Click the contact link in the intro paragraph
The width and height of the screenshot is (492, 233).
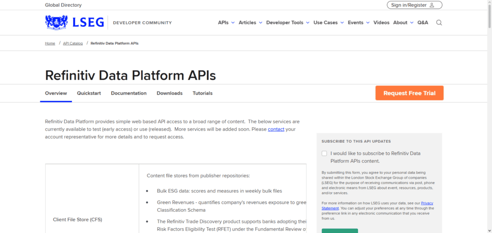[276, 129]
